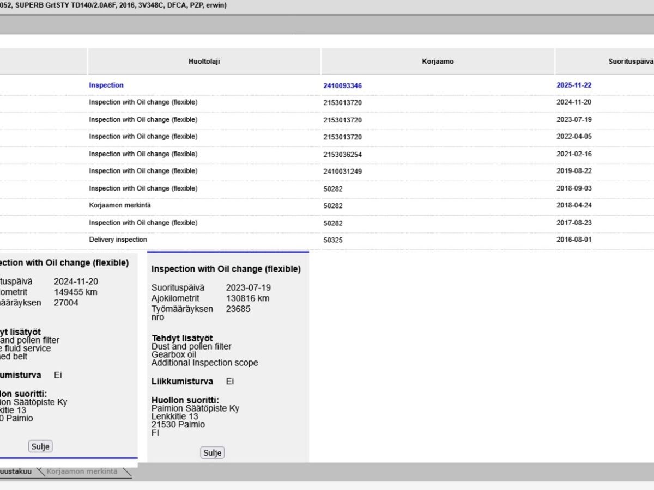Click the 2023-07-19 date in the table
This screenshot has height=490, width=654.
574,120
